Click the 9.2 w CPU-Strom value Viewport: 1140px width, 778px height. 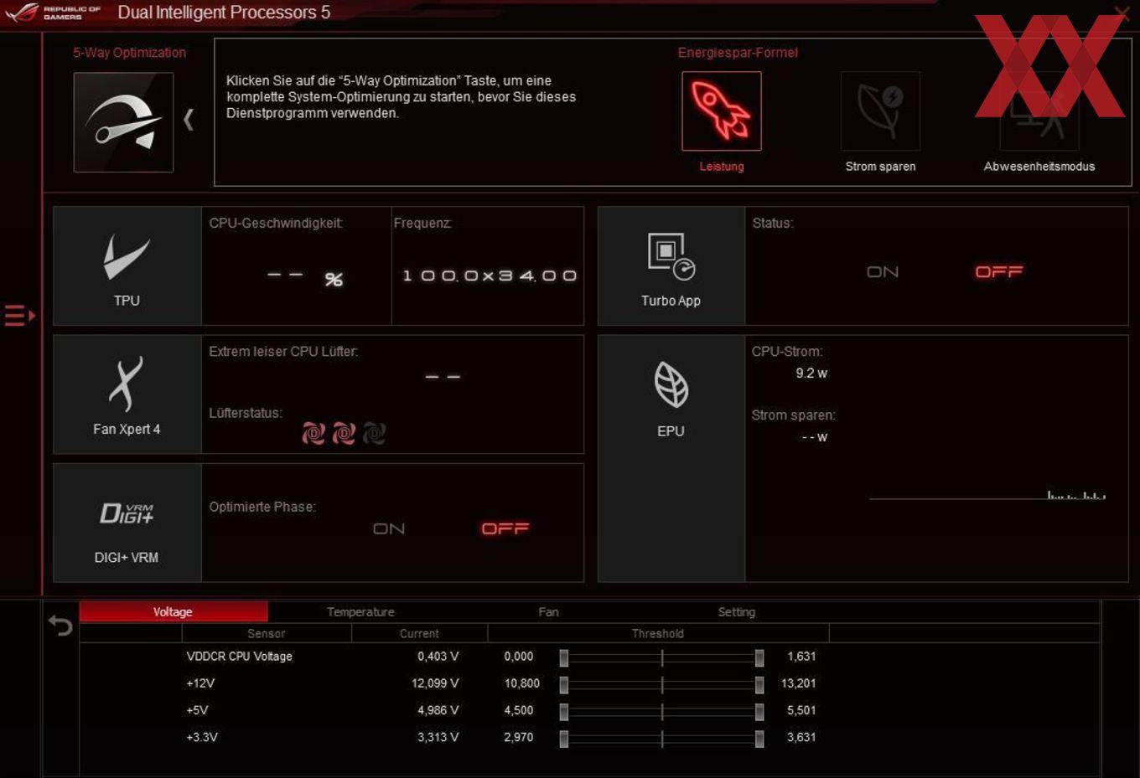tap(811, 374)
